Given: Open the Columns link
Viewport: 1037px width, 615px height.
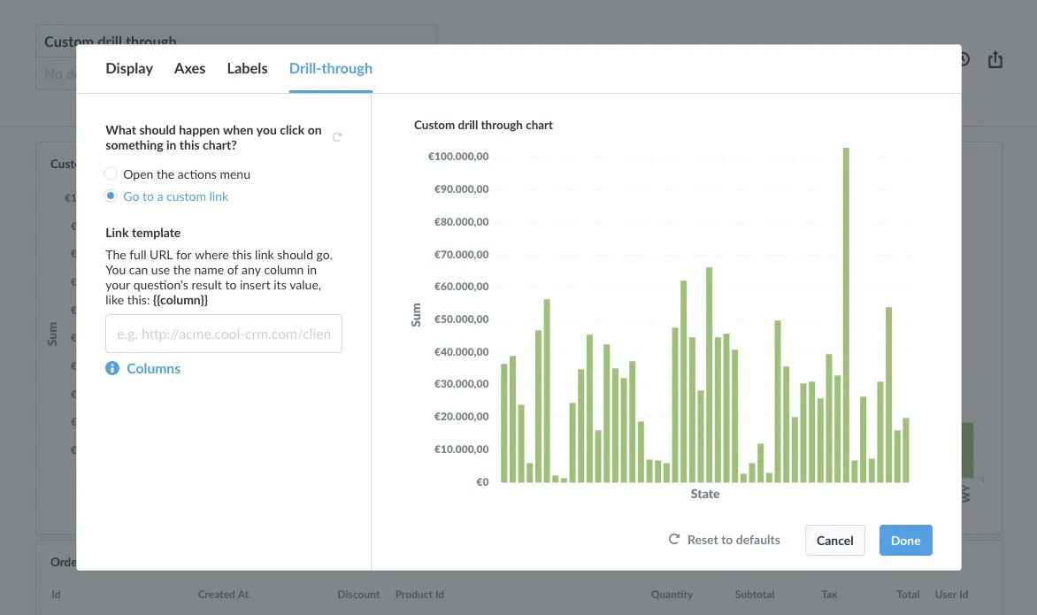Looking at the screenshot, I should [153, 368].
